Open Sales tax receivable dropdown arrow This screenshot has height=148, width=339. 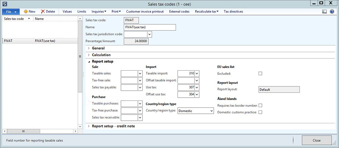[x=140, y=117]
